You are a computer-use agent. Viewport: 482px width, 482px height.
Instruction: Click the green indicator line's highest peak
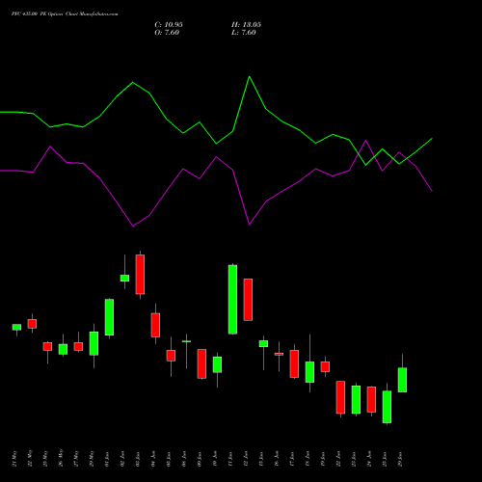tap(250, 76)
